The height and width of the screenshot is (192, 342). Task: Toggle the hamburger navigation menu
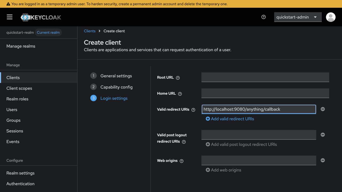coord(10,17)
